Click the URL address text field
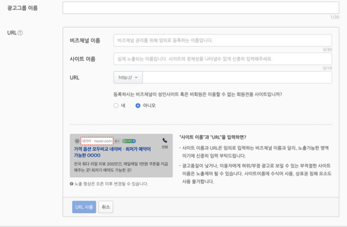 click(x=237, y=77)
